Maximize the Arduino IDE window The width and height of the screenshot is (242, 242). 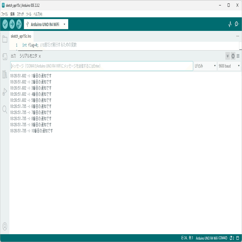pos(228,5)
